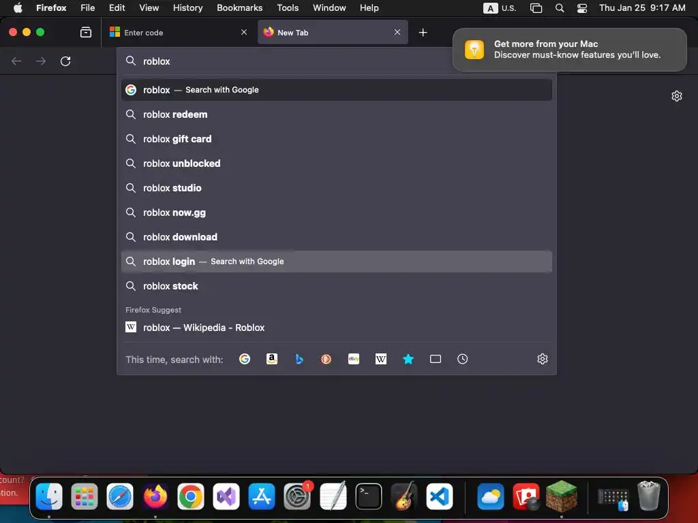The image size is (698, 523).
Task: Open the Help menu
Action: (x=369, y=7)
